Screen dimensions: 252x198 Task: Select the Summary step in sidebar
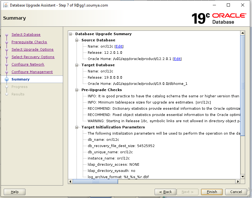[x=21, y=79]
